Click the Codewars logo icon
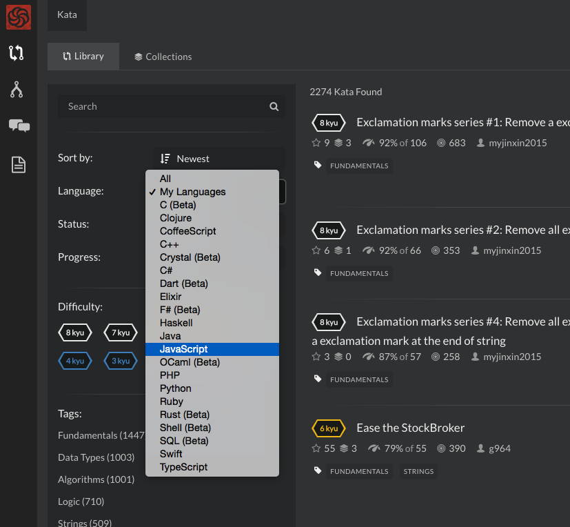Screen dimensions: 570x527 [x=19, y=17]
